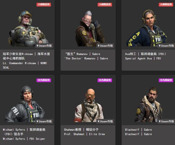Select red 大师级探员 badge on Ricksaw card
Image resolution: width=175 pixels, height=145 pixels.
click(x=44, y=4)
